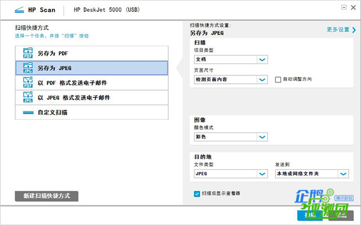Click the JPG icon beside 另存为 JPEG
This screenshot has width=361, height=225.
28,68
